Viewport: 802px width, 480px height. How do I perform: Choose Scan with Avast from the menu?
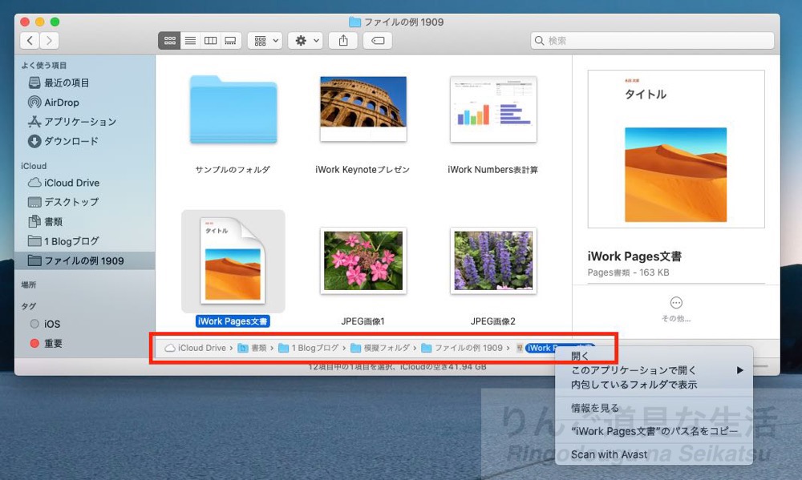pos(654,454)
